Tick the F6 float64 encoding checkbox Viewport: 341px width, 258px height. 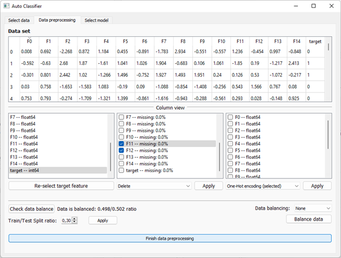tap(230, 157)
